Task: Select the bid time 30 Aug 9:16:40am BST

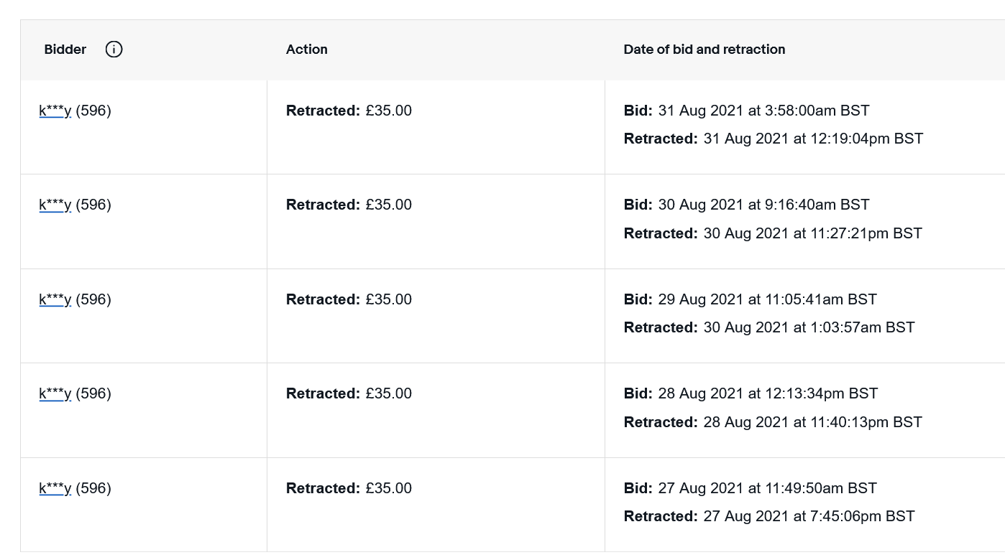Action: click(763, 205)
